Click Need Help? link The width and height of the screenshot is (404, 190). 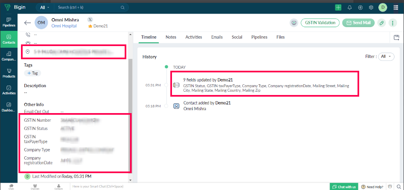pos(372,187)
